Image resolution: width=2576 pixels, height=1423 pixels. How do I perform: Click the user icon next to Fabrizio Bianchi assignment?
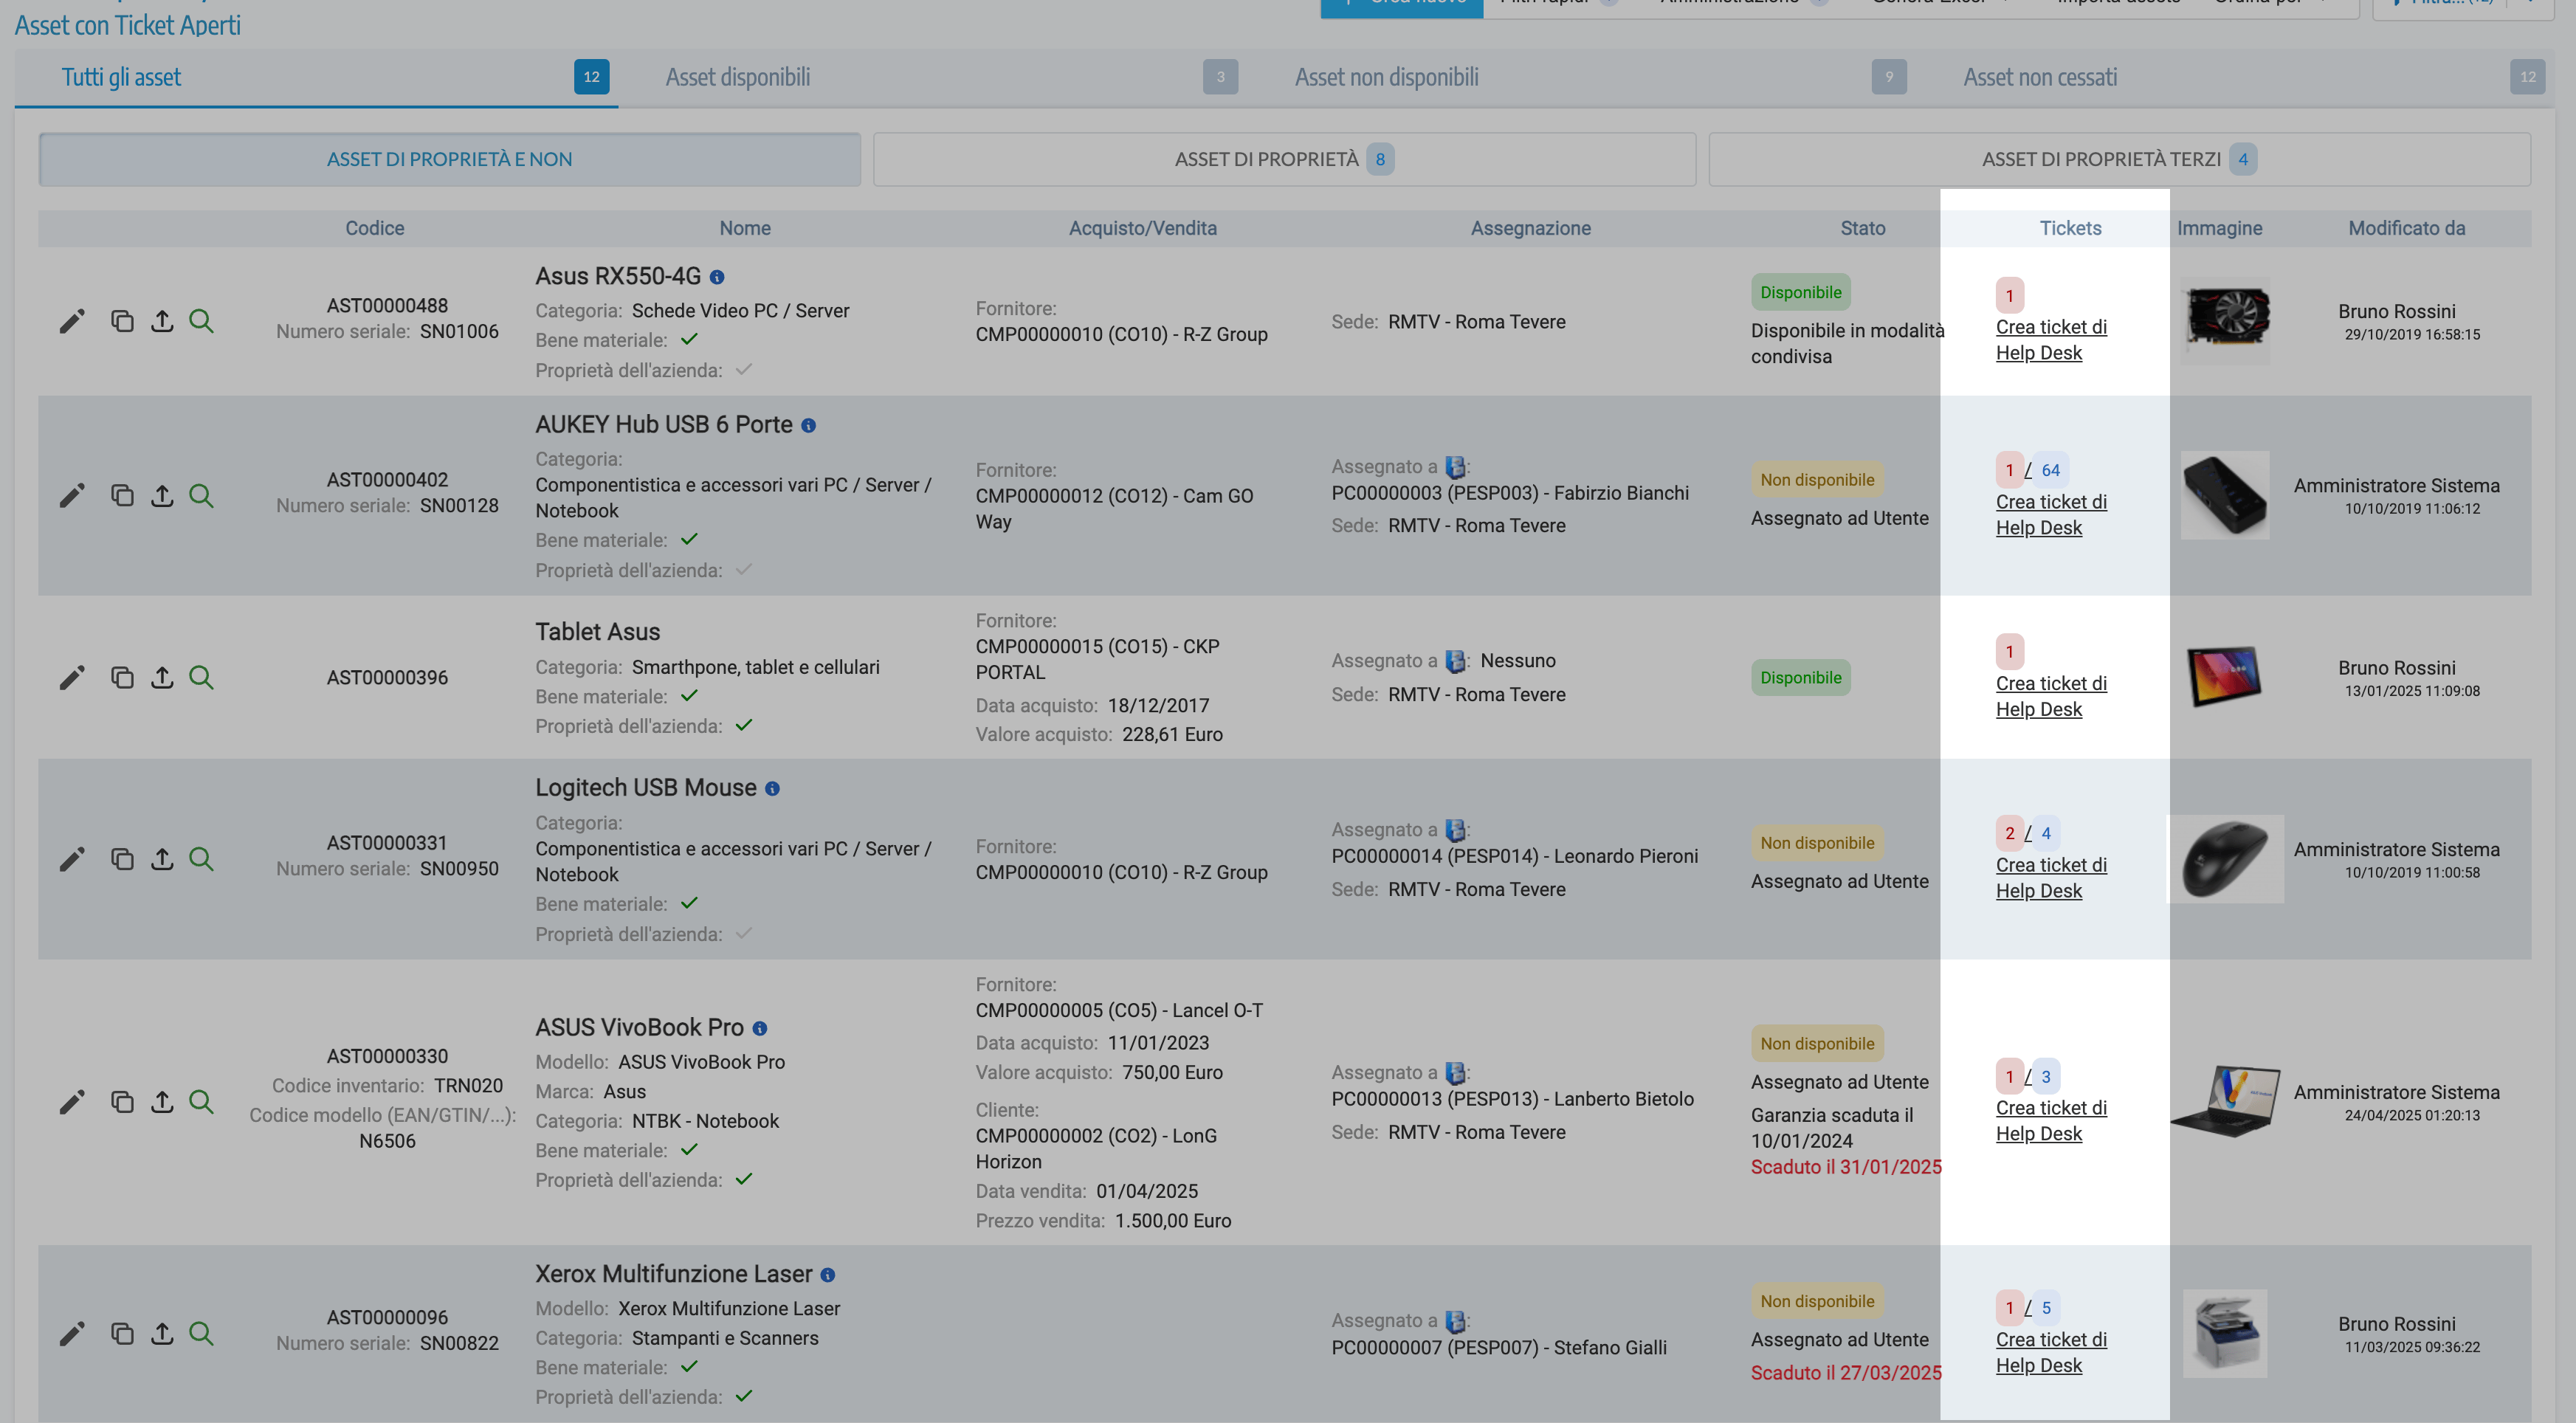[1455, 467]
